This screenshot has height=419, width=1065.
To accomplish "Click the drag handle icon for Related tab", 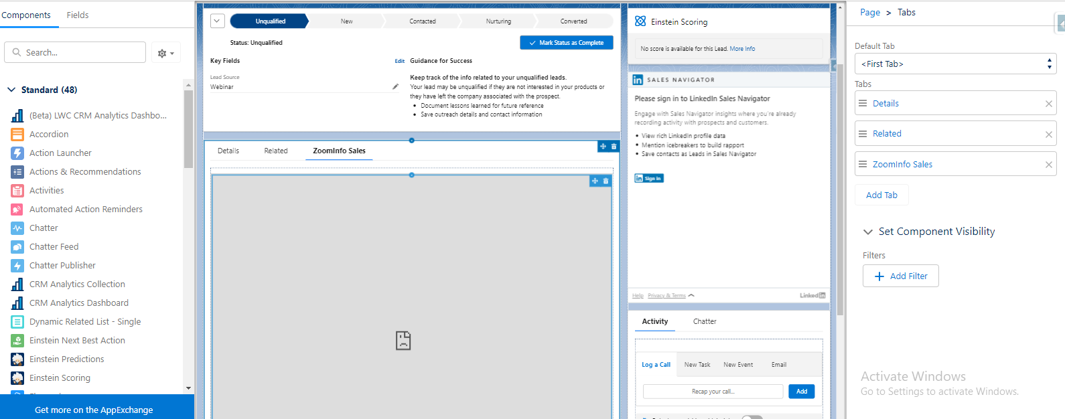I will pyautogui.click(x=863, y=134).
